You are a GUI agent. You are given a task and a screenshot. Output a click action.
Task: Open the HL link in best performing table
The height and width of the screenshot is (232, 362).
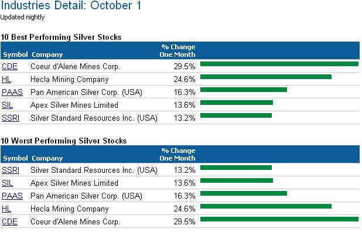click(6, 80)
